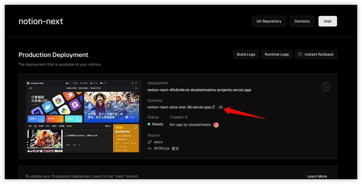Viewport: 362px width, 184px height.
Task: Open the notion-next-4fk6nhkvd deployment URL
Action: pyautogui.click(x=199, y=90)
